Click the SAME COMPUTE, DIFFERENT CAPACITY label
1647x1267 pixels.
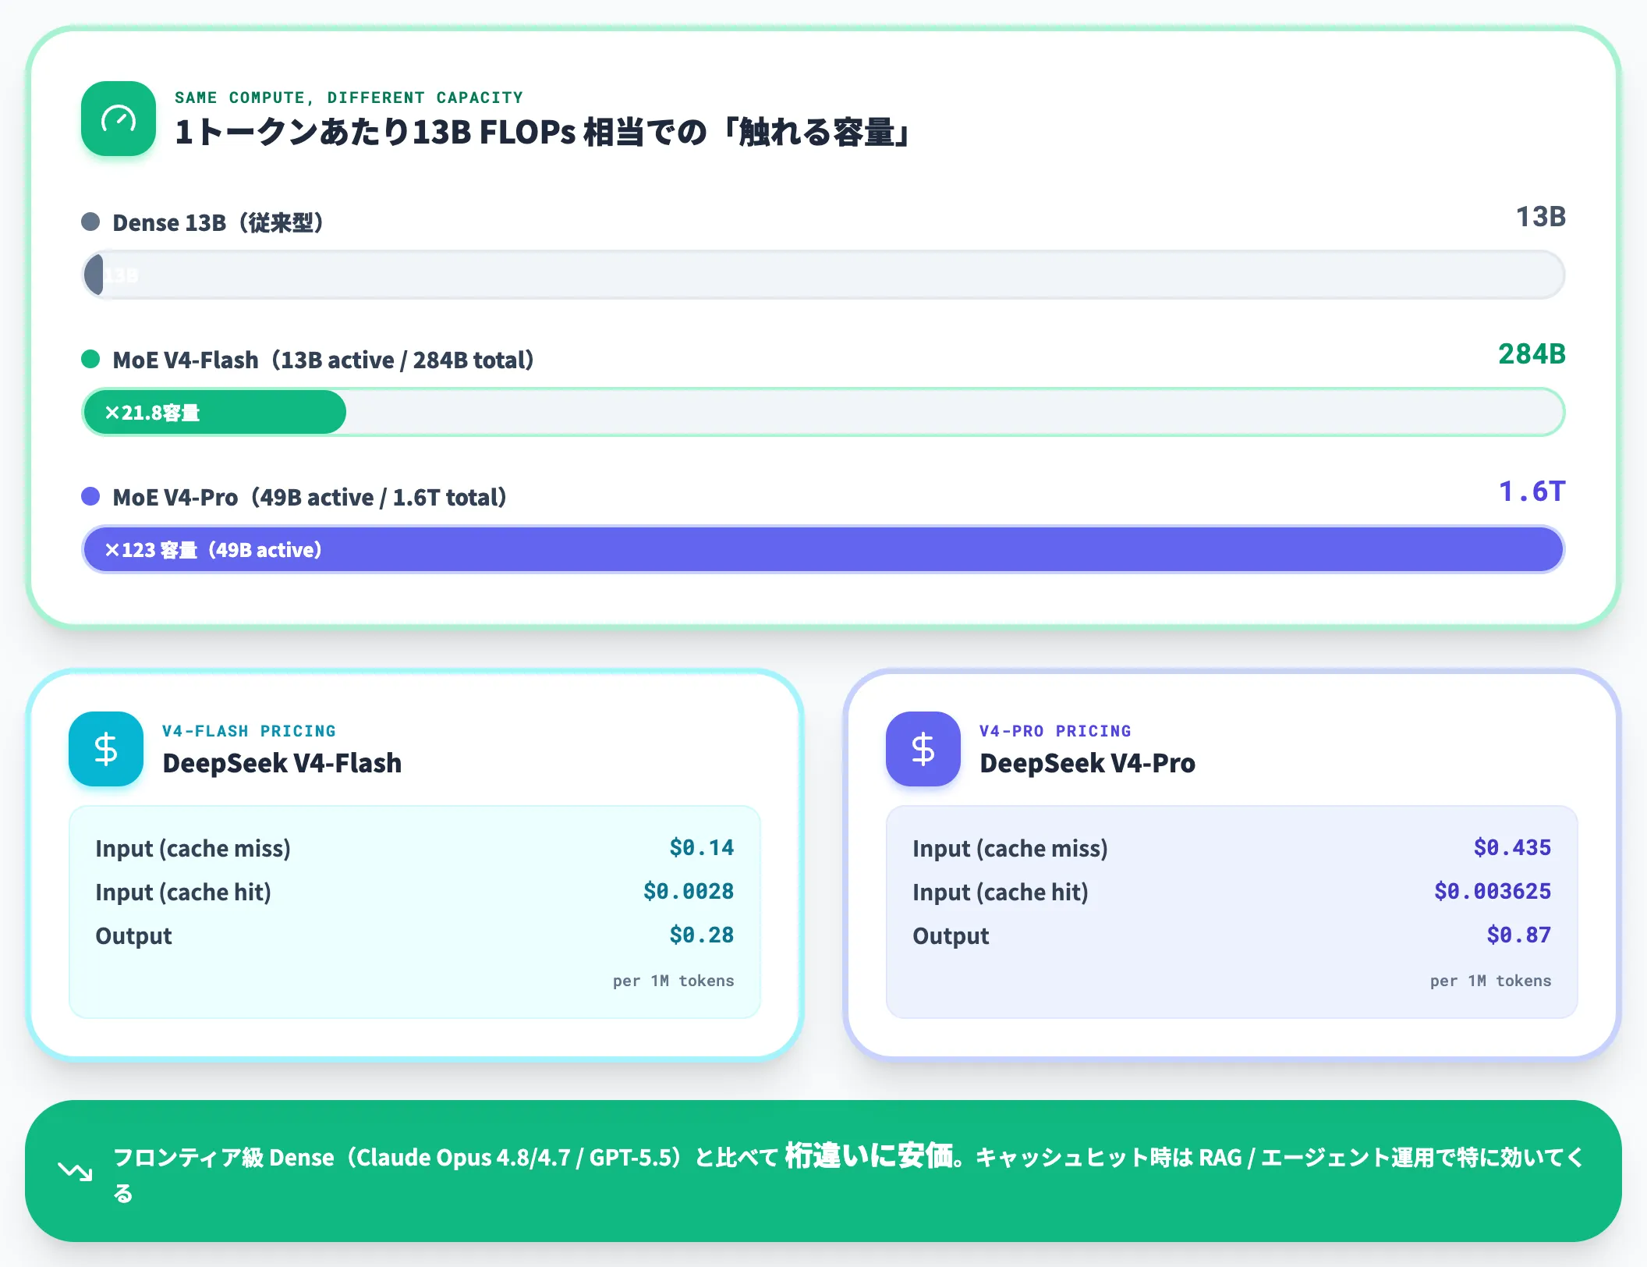click(349, 98)
